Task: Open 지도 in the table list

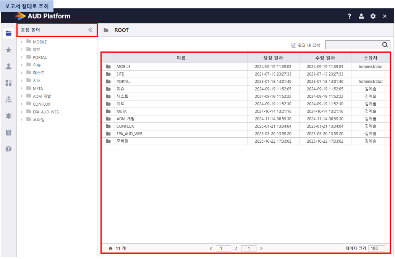Action: 120,104
